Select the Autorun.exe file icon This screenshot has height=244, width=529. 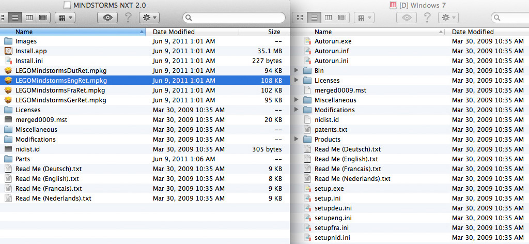pos(307,41)
